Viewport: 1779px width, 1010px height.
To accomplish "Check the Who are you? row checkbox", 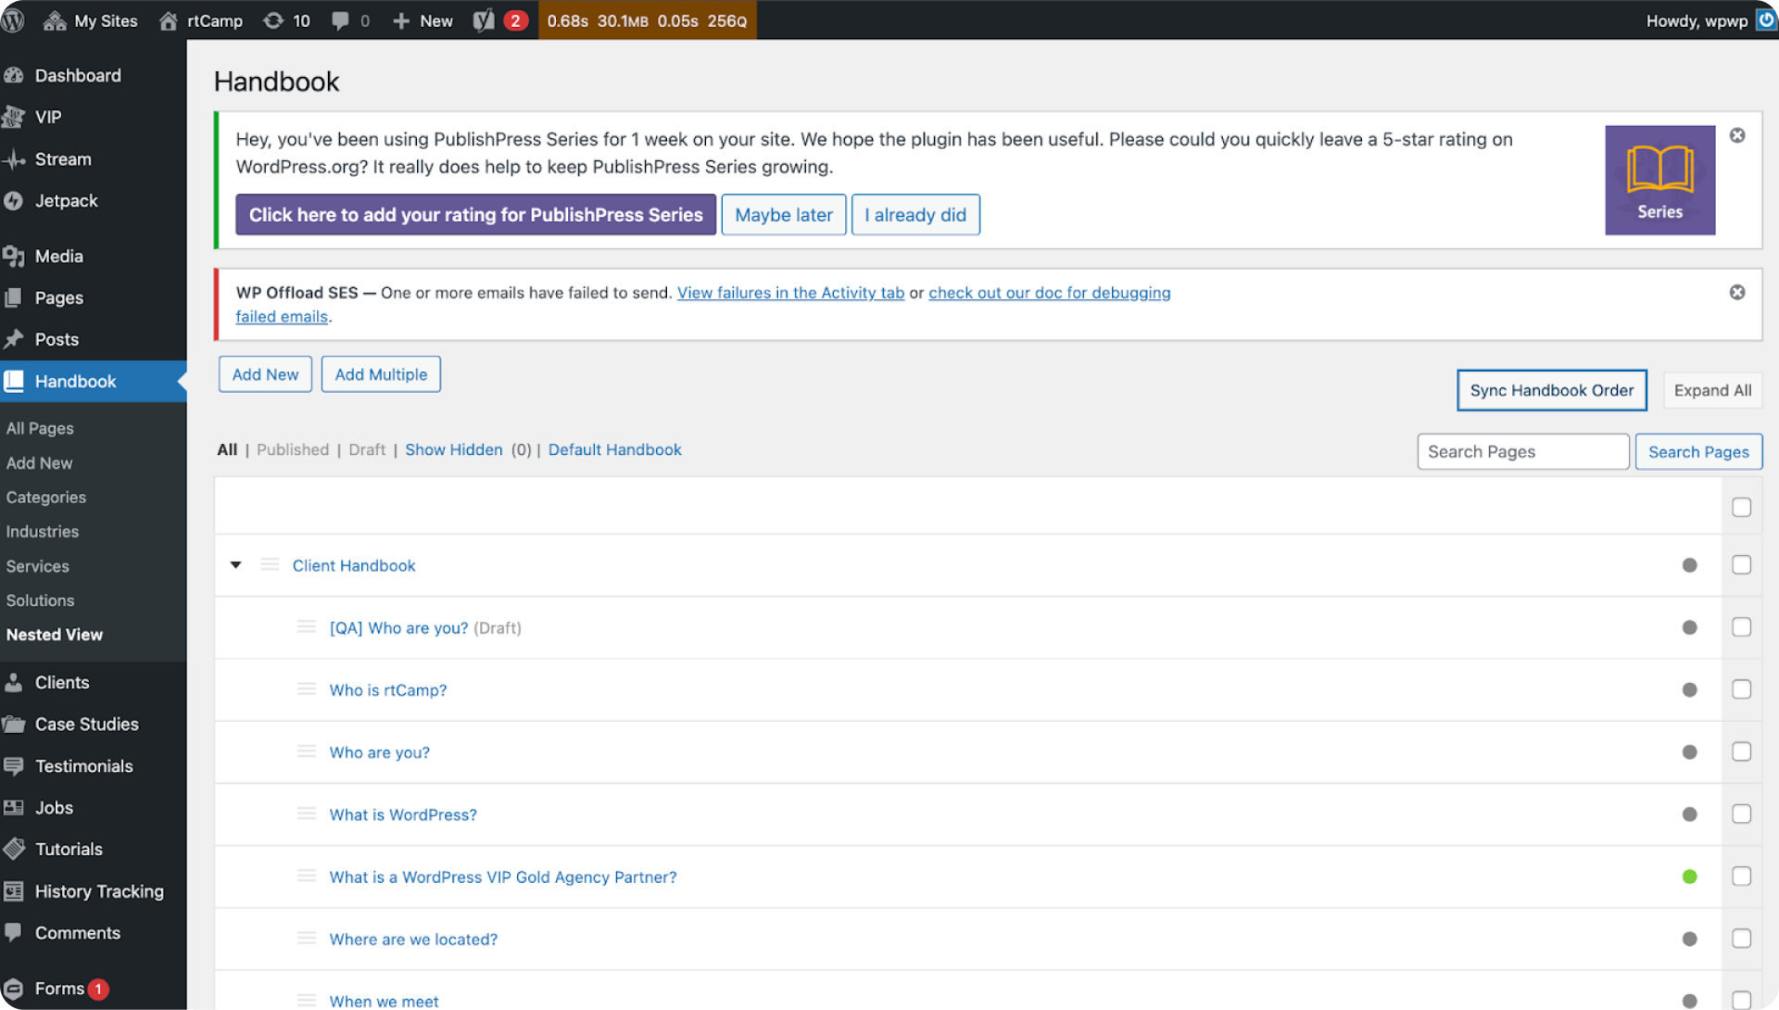I will pos(1742,751).
